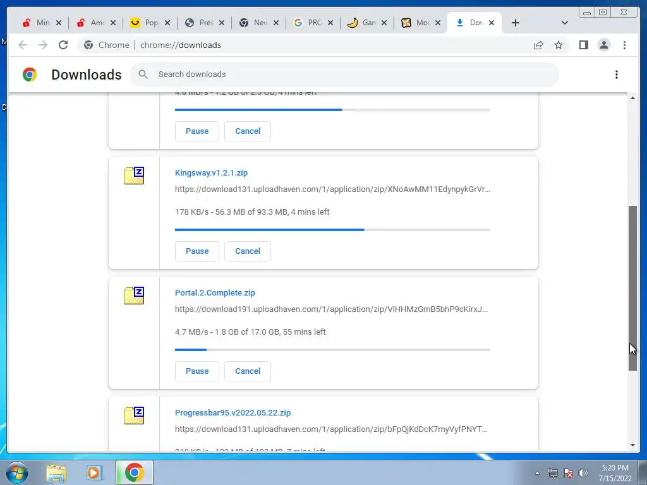
Task: Click the scrollbar down arrow
Action: coord(632,445)
